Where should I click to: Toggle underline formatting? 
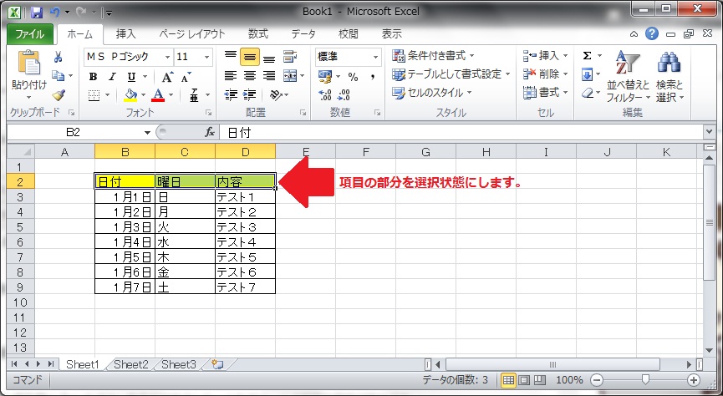131,77
